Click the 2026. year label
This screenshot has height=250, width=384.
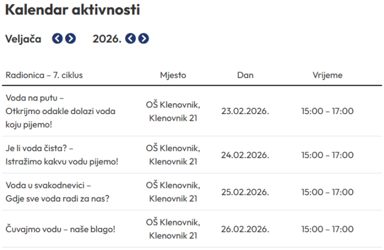[107, 39]
